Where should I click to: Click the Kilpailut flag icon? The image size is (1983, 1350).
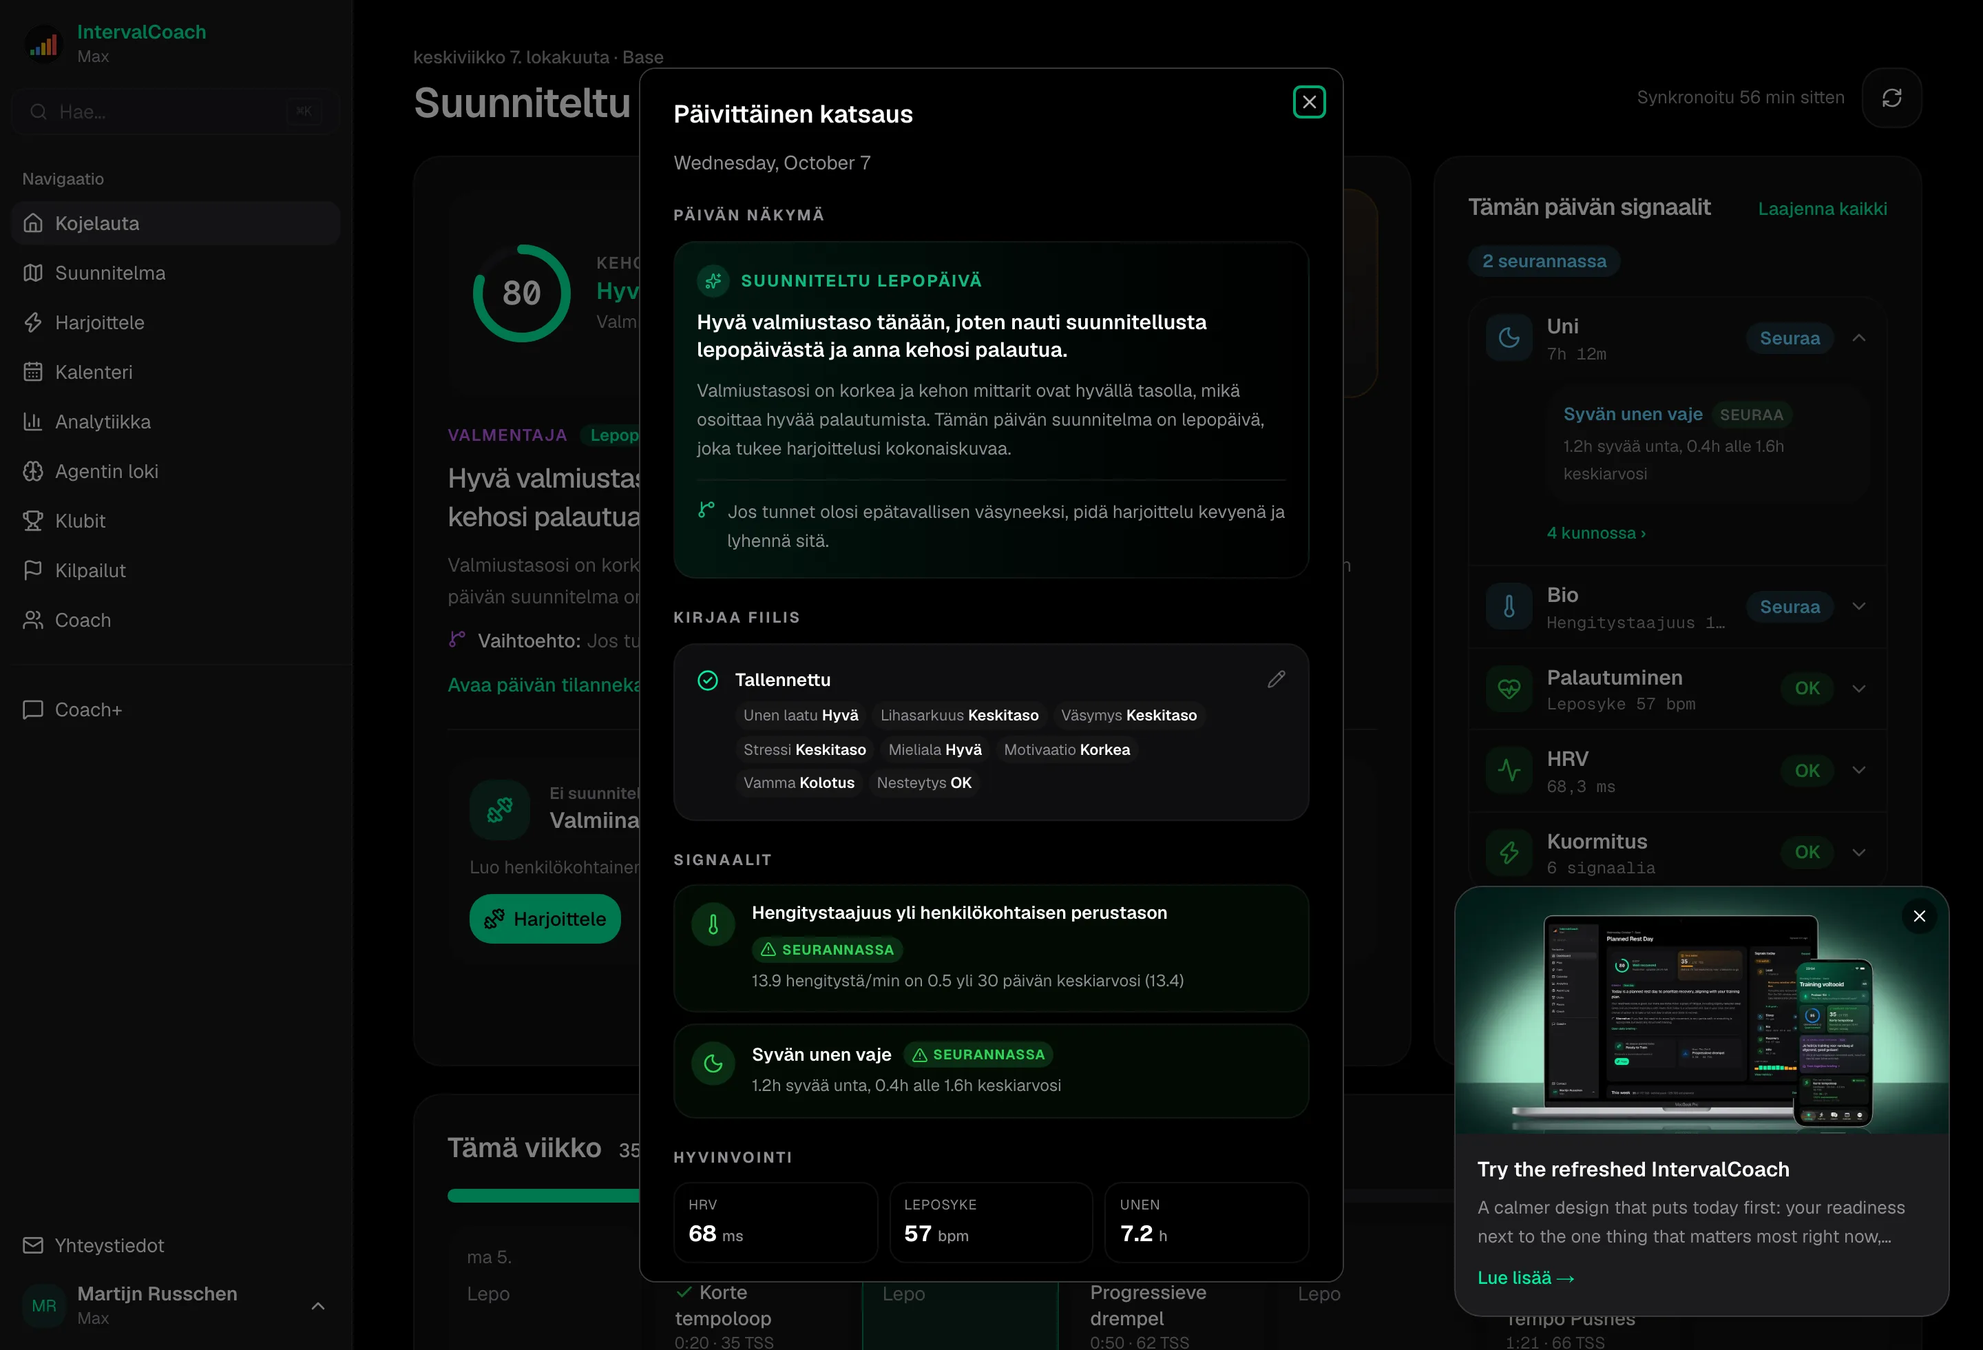[x=32, y=570]
